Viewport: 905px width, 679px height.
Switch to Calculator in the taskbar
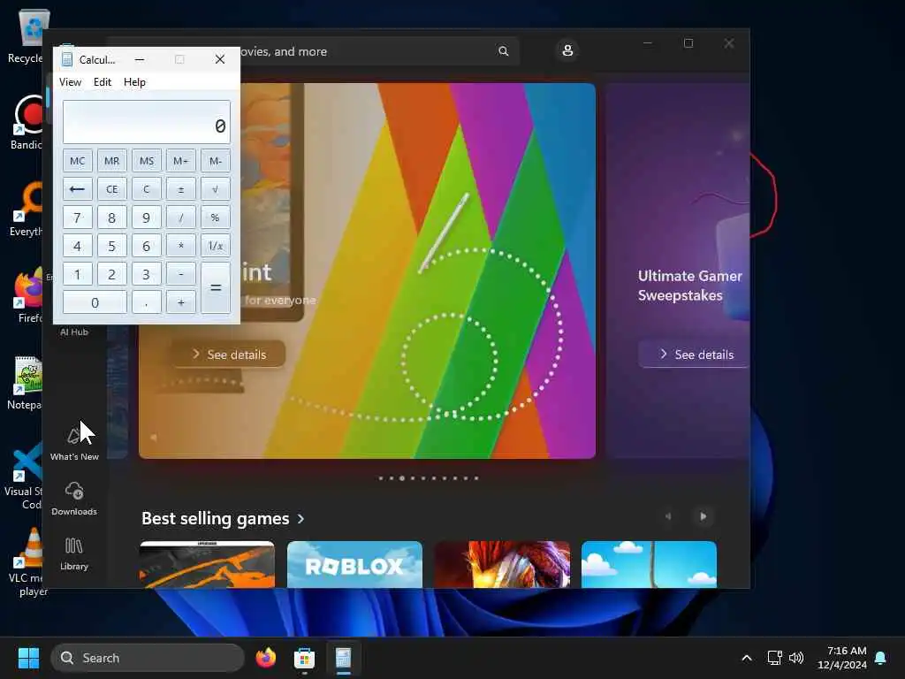[x=344, y=658]
